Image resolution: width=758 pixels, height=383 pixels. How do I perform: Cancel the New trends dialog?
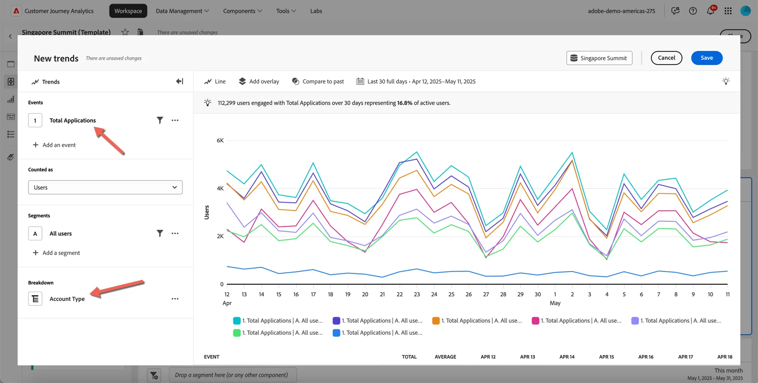tap(666, 58)
